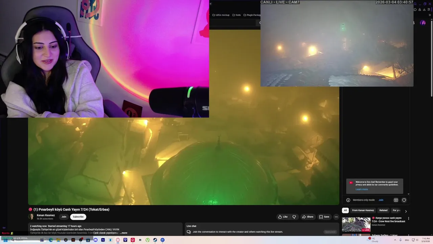Click the browser extensions icon
The width and height of the screenshot is (433, 244).
415,9
